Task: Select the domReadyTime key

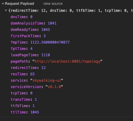Action: point(24,30)
